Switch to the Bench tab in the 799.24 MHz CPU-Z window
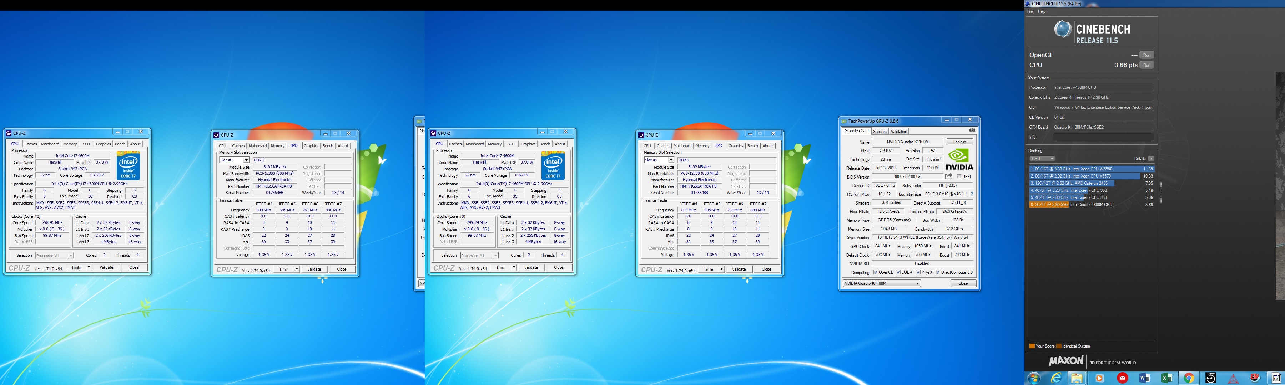The height and width of the screenshot is (385, 1285). (545, 144)
